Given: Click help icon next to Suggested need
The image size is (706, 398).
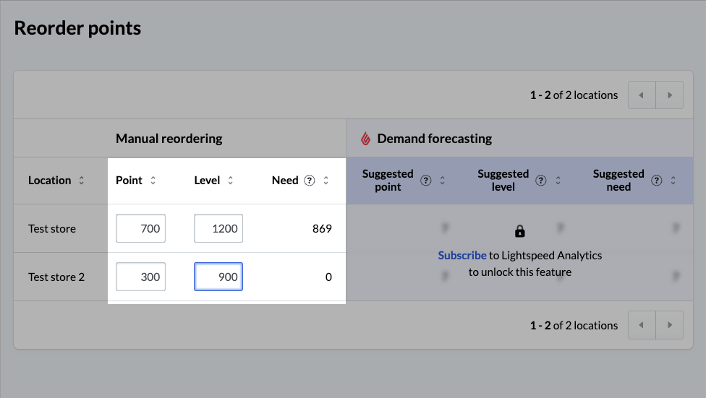Looking at the screenshot, I should [657, 181].
